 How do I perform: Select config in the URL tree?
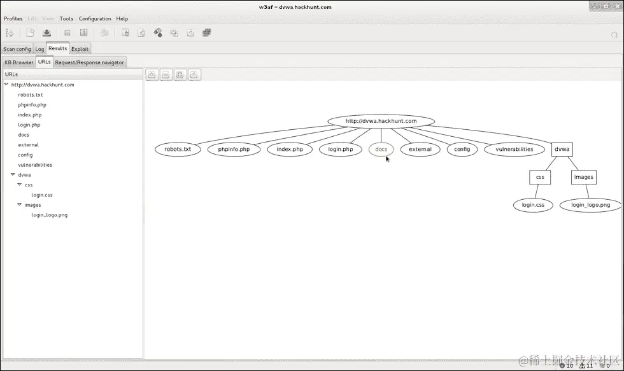coord(25,155)
